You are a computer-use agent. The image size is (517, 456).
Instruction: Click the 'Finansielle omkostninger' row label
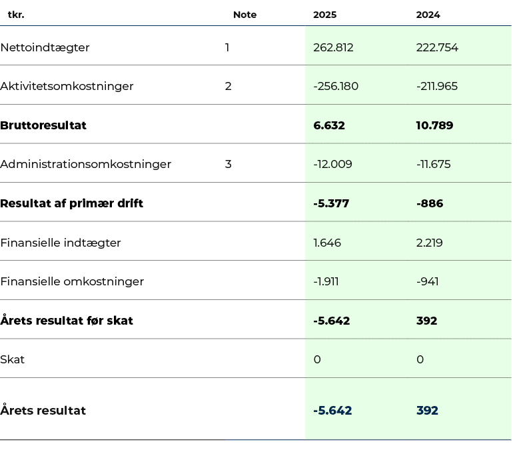(72, 281)
